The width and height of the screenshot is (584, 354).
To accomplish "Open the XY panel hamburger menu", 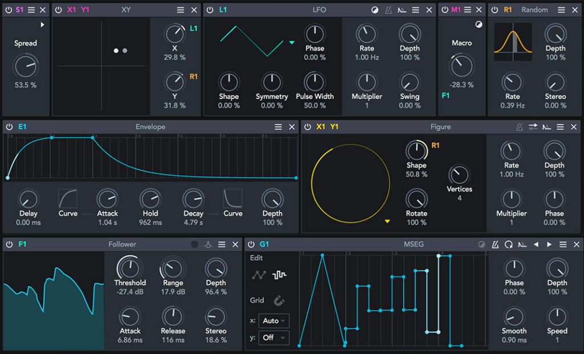I will tap(181, 10).
